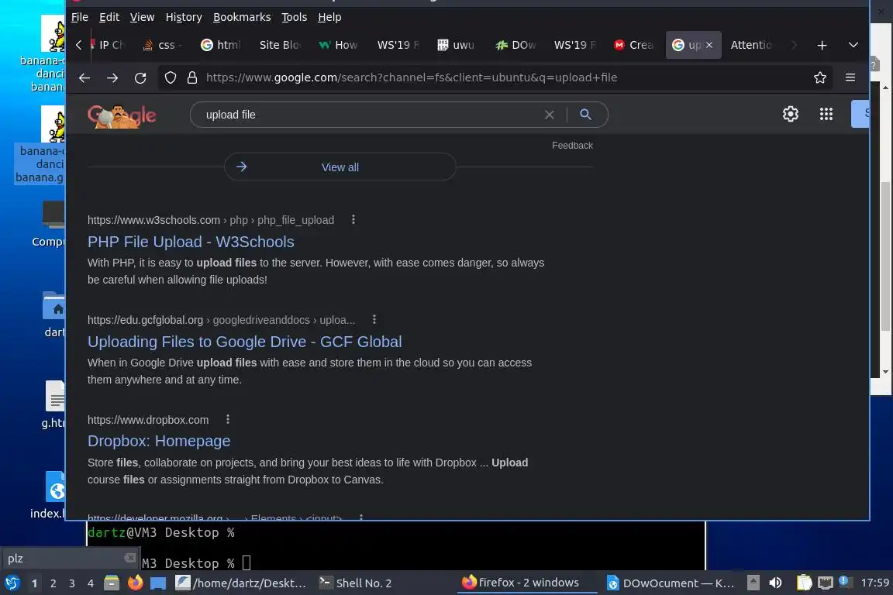893x595 pixels.
Task: List all tabs using the chevron
Action: pos(853,45)
